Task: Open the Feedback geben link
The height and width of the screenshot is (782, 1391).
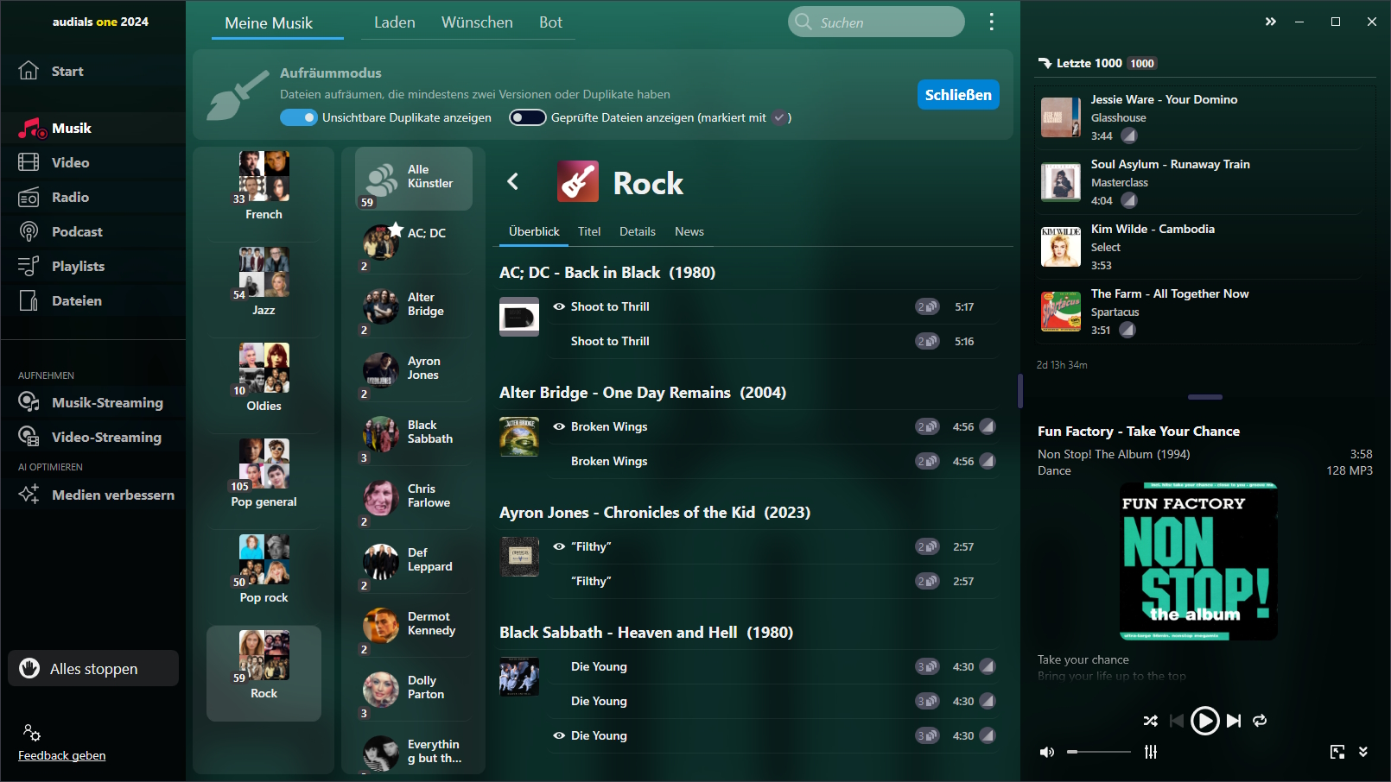Action: point(62,755)
